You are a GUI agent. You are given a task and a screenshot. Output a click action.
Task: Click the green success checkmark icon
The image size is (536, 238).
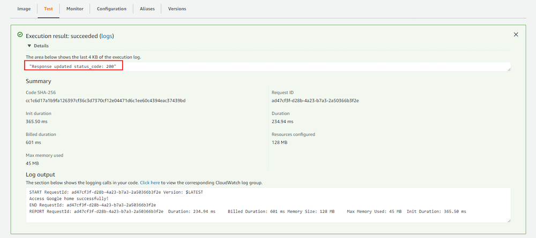(20, 35)
